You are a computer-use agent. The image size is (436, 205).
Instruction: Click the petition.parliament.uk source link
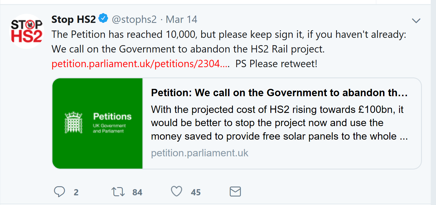coord(199,153)
